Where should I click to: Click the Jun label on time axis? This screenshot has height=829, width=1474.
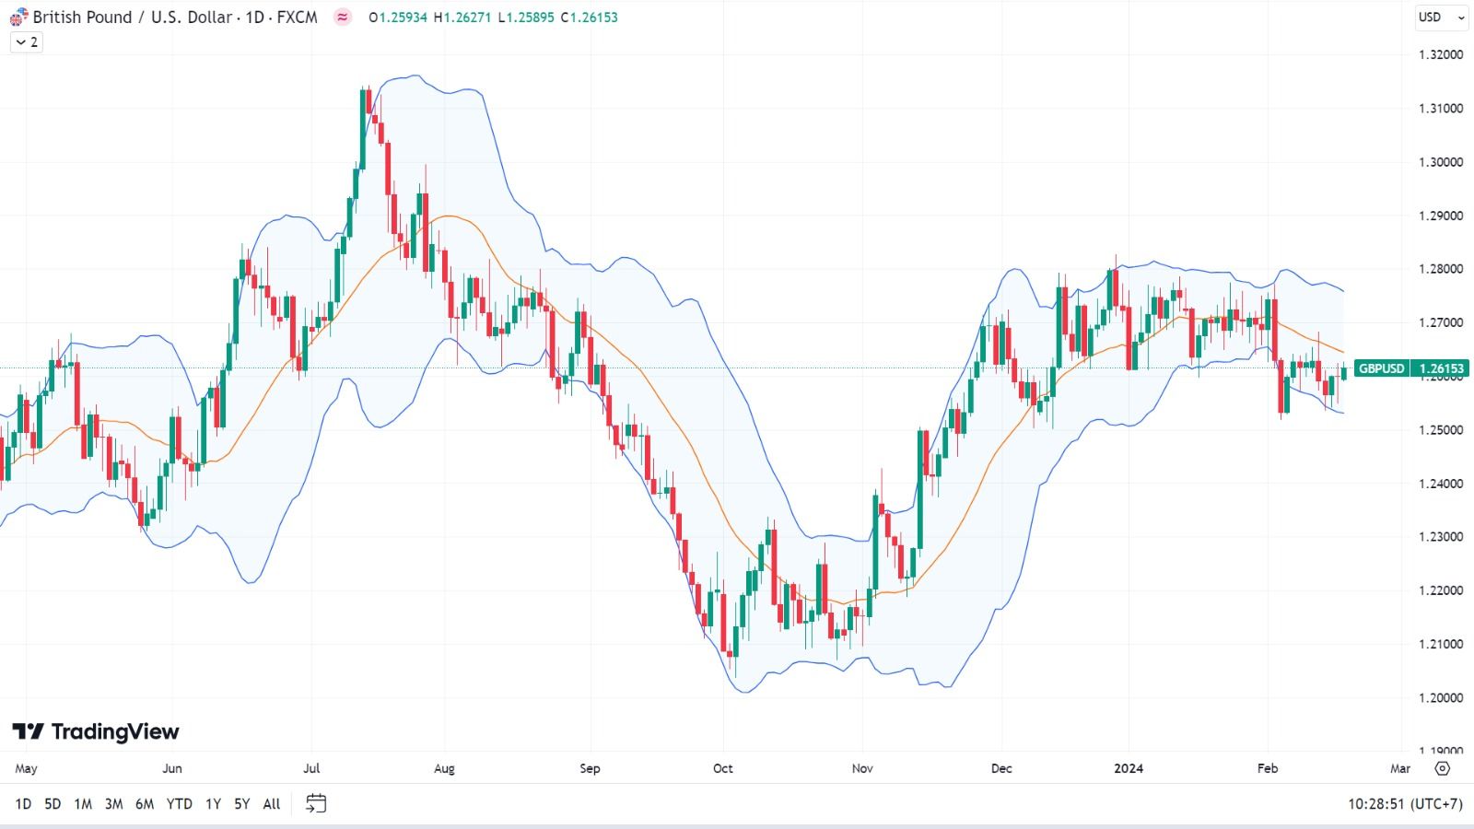(x=171, y=768)
